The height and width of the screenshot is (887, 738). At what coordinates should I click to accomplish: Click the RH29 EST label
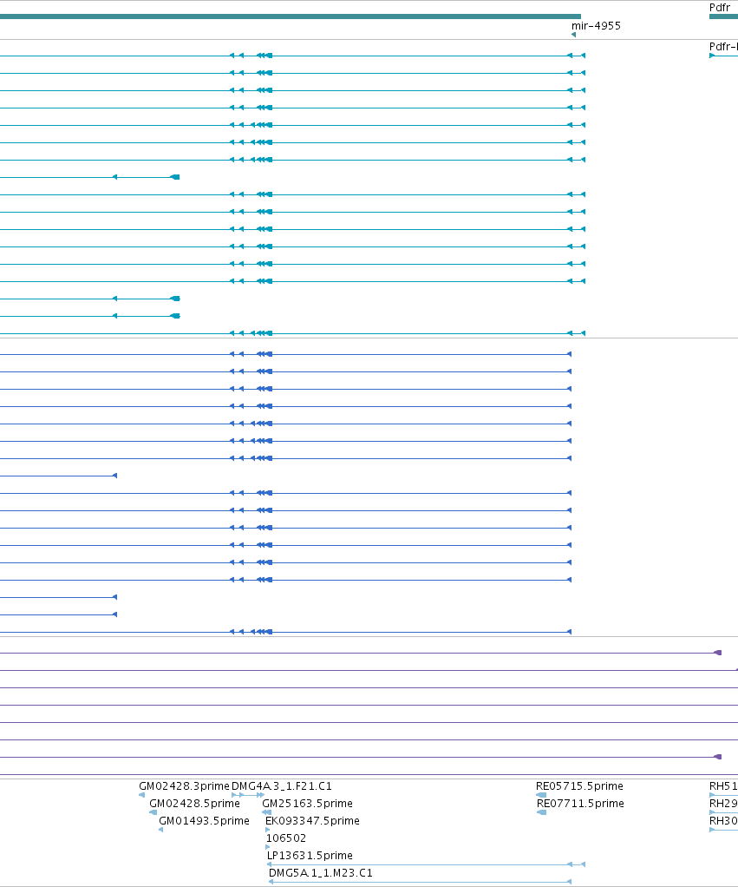click(723, 804)
